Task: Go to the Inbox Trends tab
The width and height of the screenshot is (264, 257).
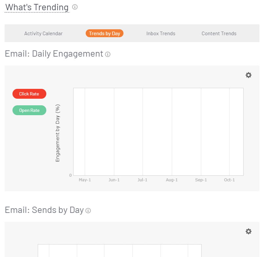Action: [161, 33]
